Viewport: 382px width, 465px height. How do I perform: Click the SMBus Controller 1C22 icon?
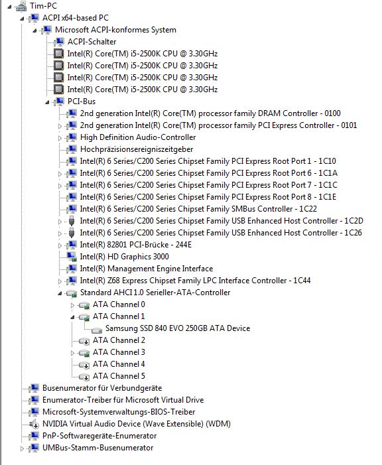point(72,209)
